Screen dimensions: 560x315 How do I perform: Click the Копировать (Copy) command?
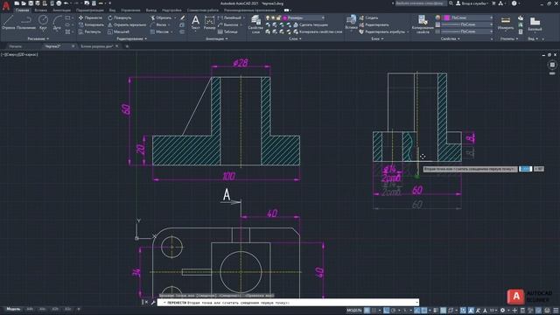click(x=91, y=24)
